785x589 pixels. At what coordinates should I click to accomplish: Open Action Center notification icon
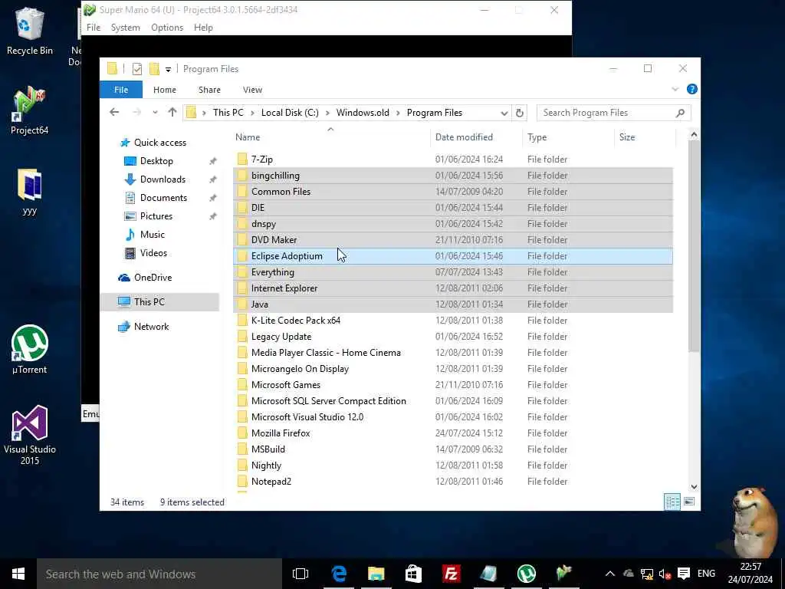[683, 574]
